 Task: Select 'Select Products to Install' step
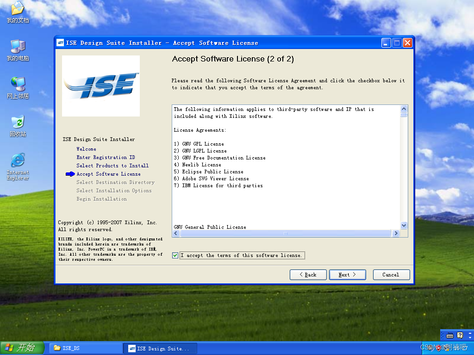point(112,166)
